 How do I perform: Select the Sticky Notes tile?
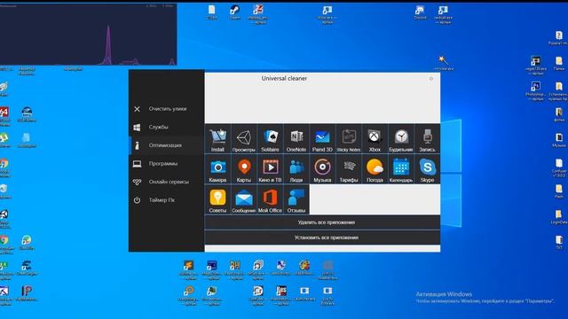pos(349,139)
